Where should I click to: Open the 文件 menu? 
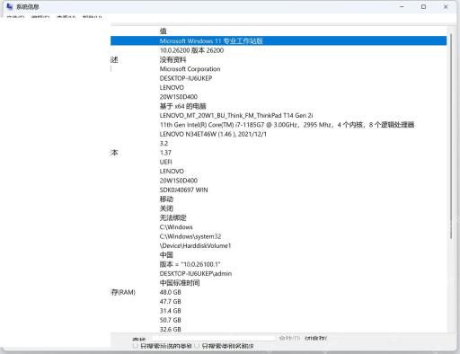(x=15, y=16)
